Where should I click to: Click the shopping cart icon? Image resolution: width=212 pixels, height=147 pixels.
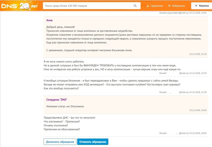(196, 6)
